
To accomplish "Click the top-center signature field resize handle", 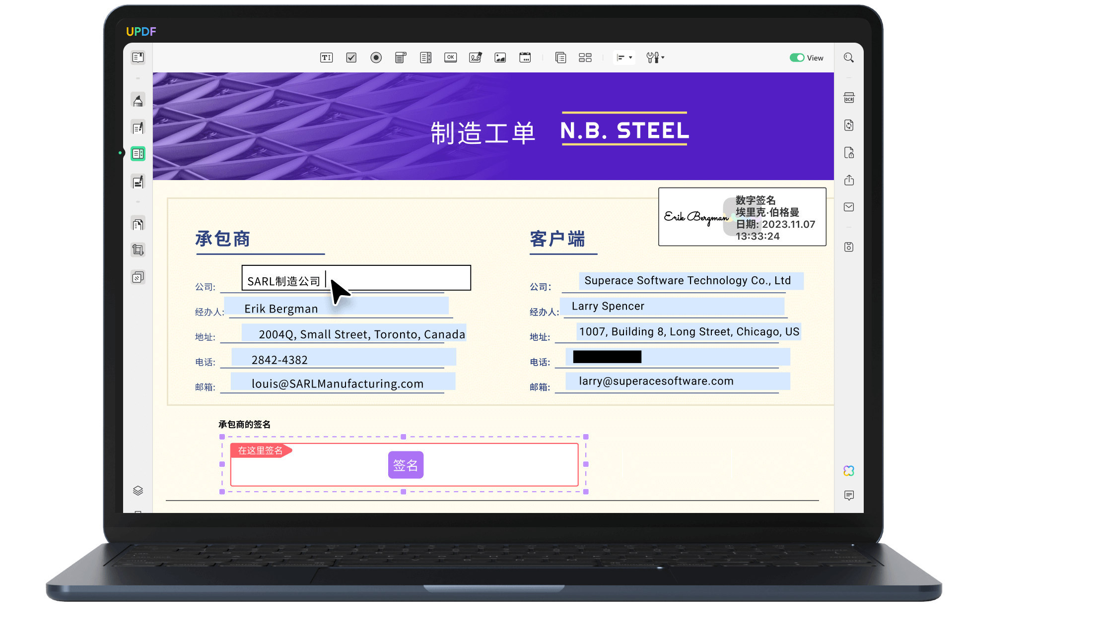I will (404, 437).
